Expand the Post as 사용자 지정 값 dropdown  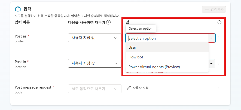click(95, 38)
